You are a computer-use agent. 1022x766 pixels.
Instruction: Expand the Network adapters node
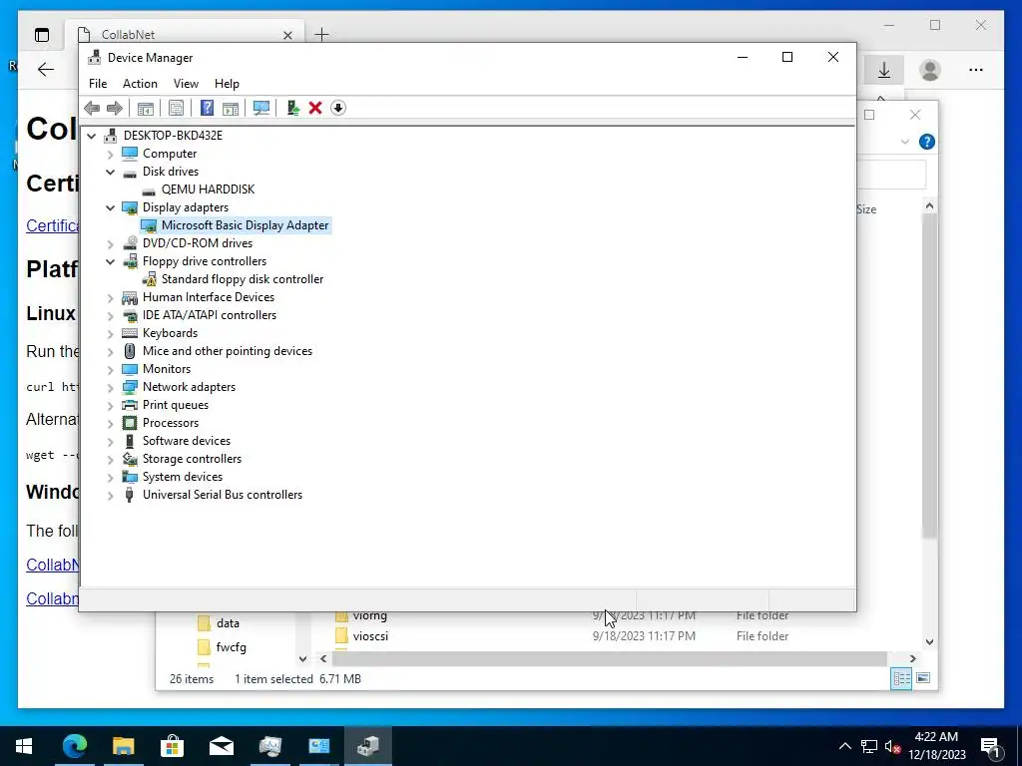(110, 388)
